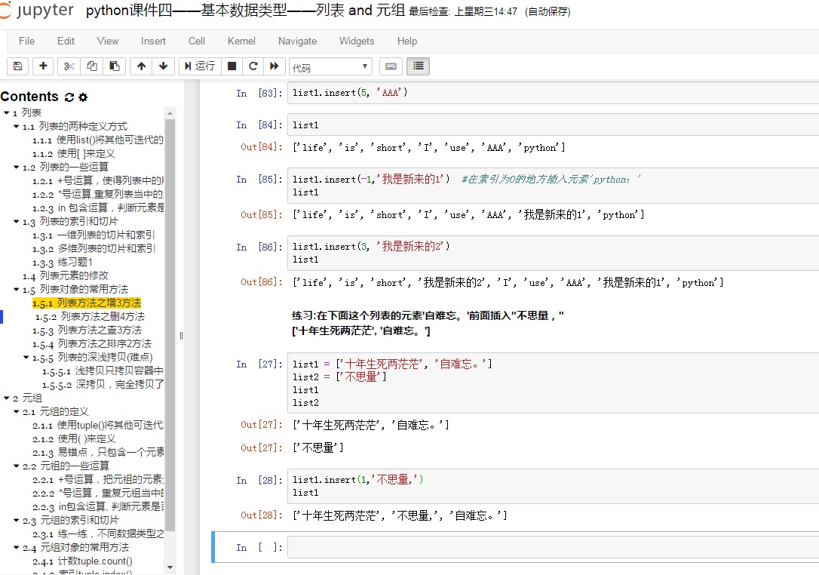Edit cell In [86] inserting 我是新来的2
The height and width of the screenshot is (575, 819).
pos(553,253)
